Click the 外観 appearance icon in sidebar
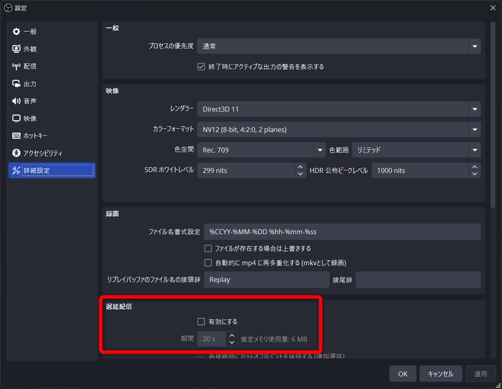Viewport: 502px width, 389px height. point(17,49)
